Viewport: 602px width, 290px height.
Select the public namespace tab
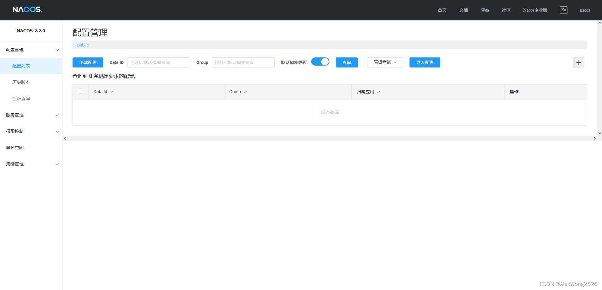(83, 45)
